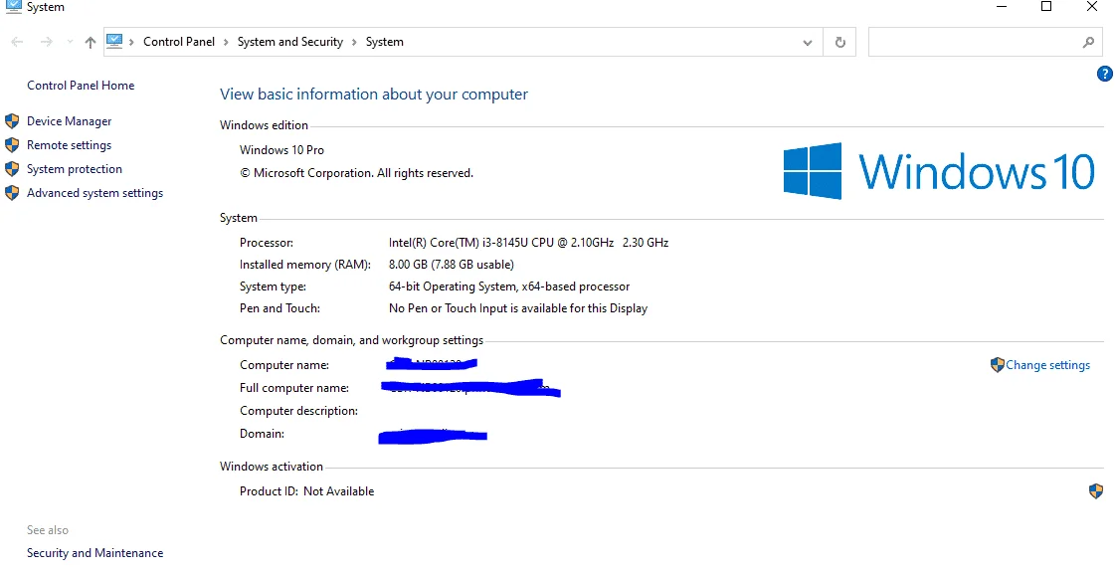Screen dimensions: 1115x574
Task: Click the Forward navigation arrow
Action: point(46,42)
